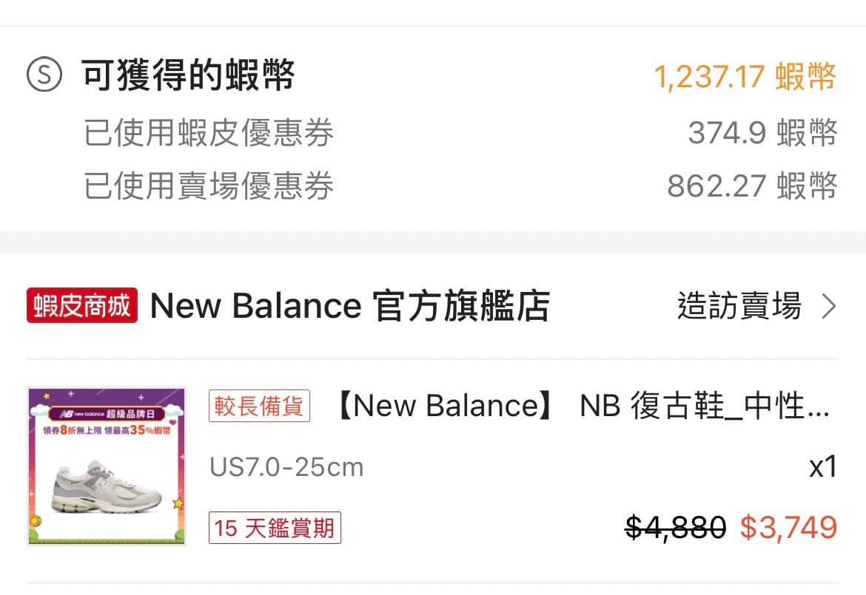Select the 可獲得的蝦幣 section header
Image resolution: width=866 pixels, height=595 pixels.
[x=187, y=74]
